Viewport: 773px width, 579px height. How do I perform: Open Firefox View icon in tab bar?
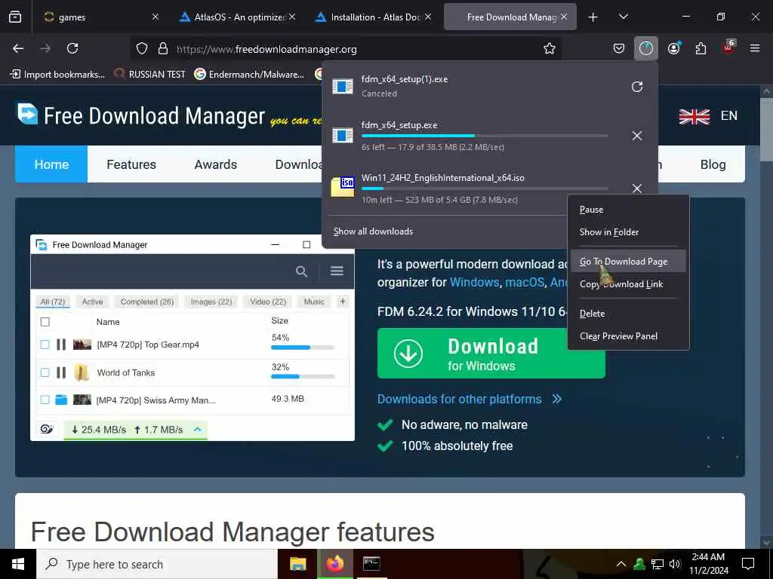click(15, 17)
